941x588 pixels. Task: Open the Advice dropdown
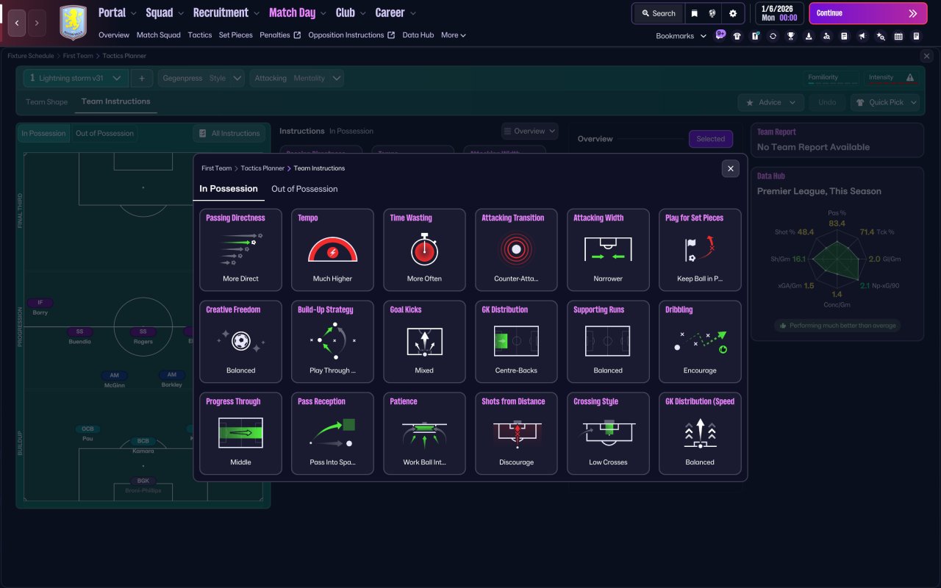point(770,102)
